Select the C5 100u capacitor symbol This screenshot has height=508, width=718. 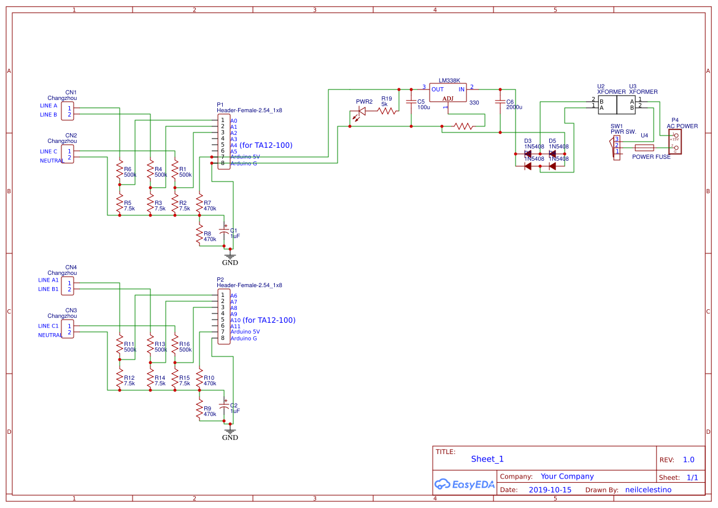(412, 103)
